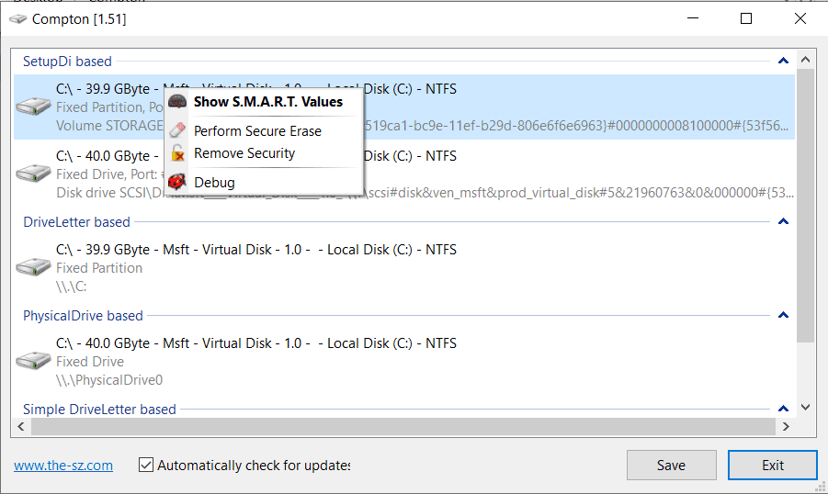Collapse the SetupDi based group

(783, 62)
